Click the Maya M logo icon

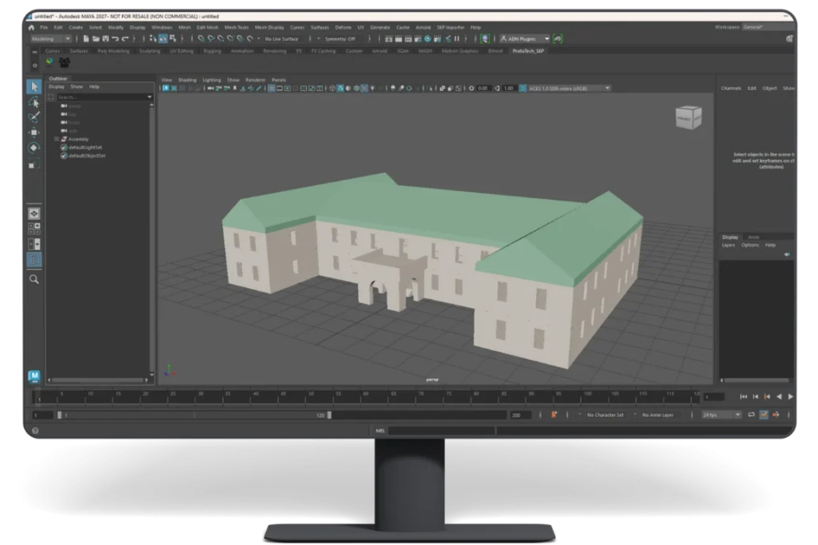point(34,376)
